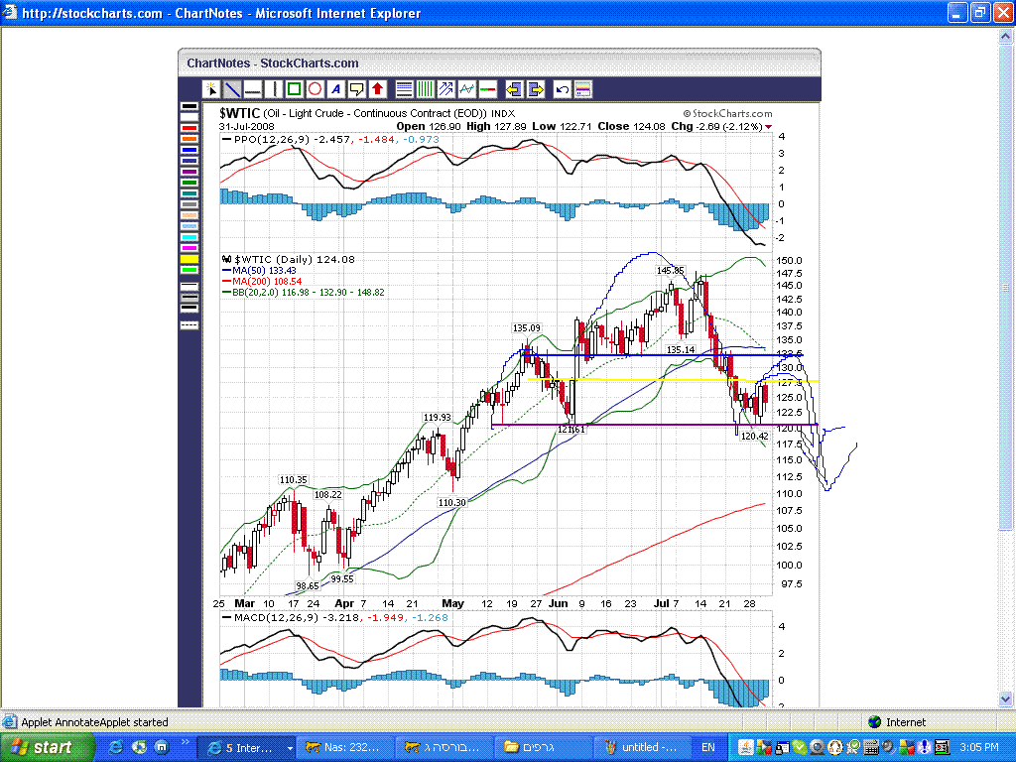1016x762 pixels.
Task: Select the vertical line tool
Action: click(274, 89)
